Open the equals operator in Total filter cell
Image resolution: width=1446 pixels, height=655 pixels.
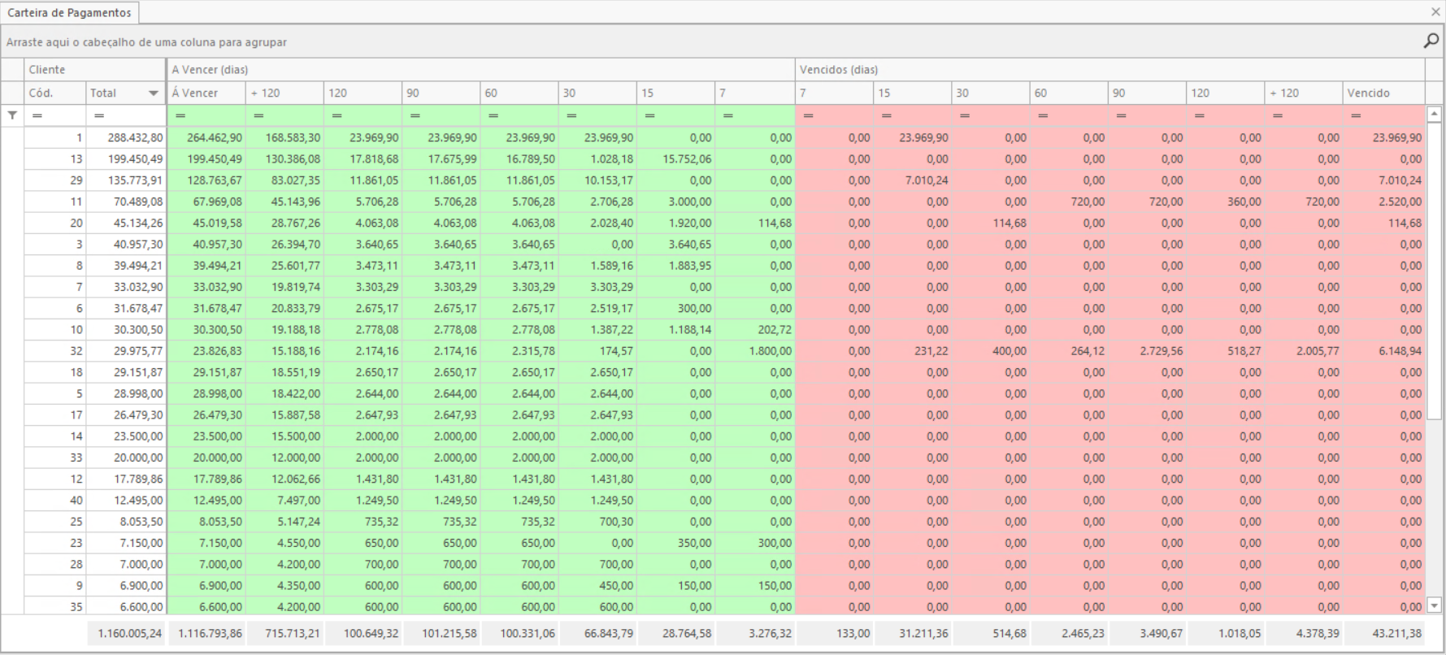(x=99, y=115)
